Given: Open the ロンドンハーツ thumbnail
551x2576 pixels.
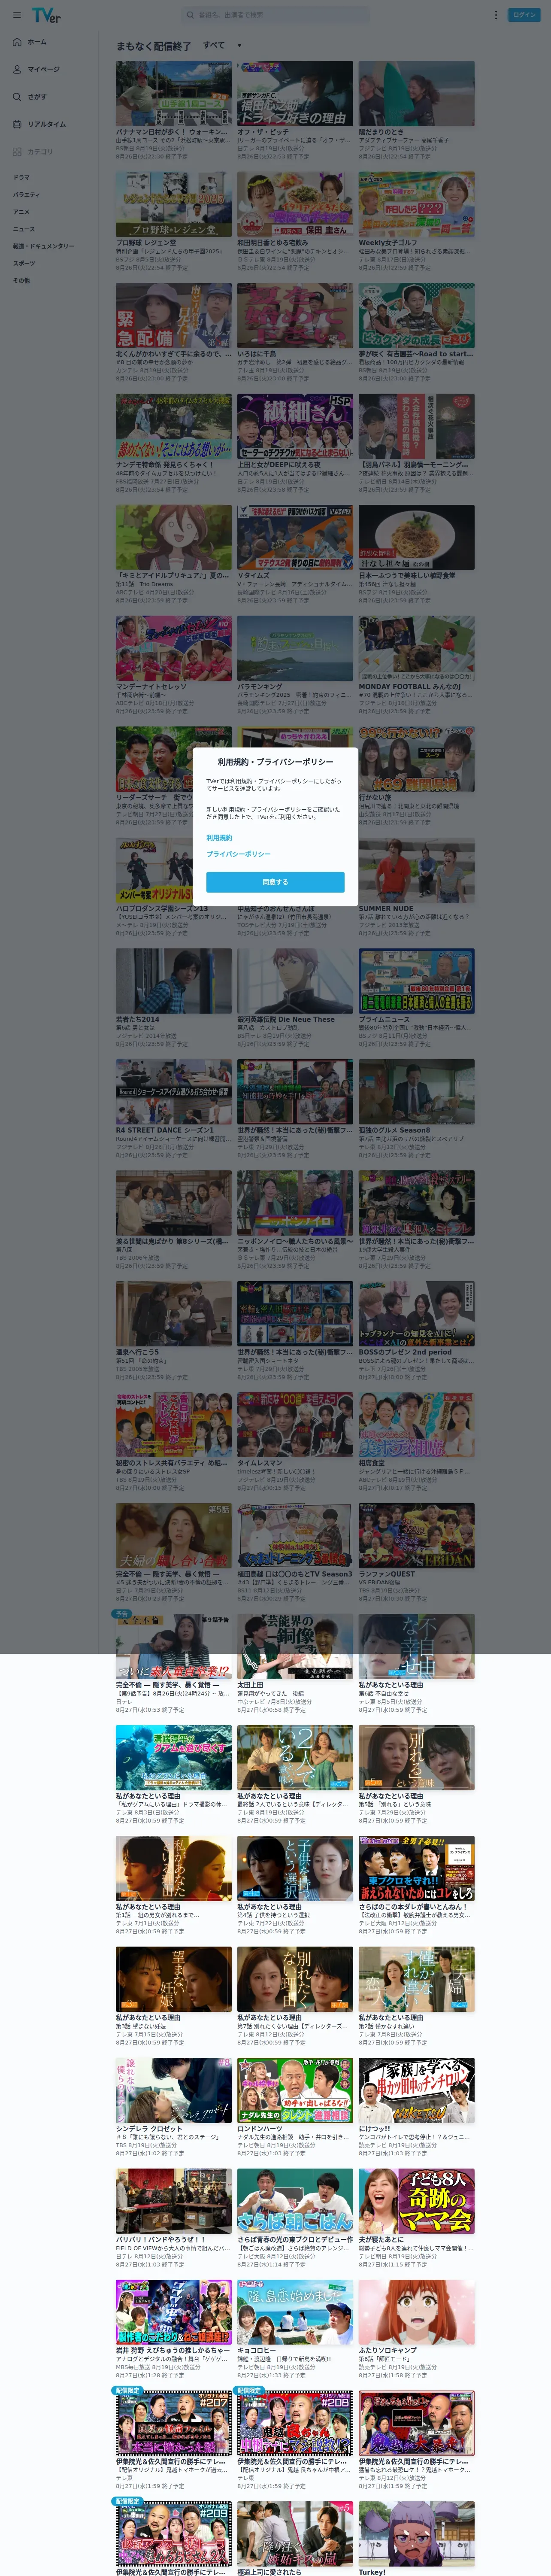Looking at the screenshot, I should pyautogui.click(x=295, y=2090).
